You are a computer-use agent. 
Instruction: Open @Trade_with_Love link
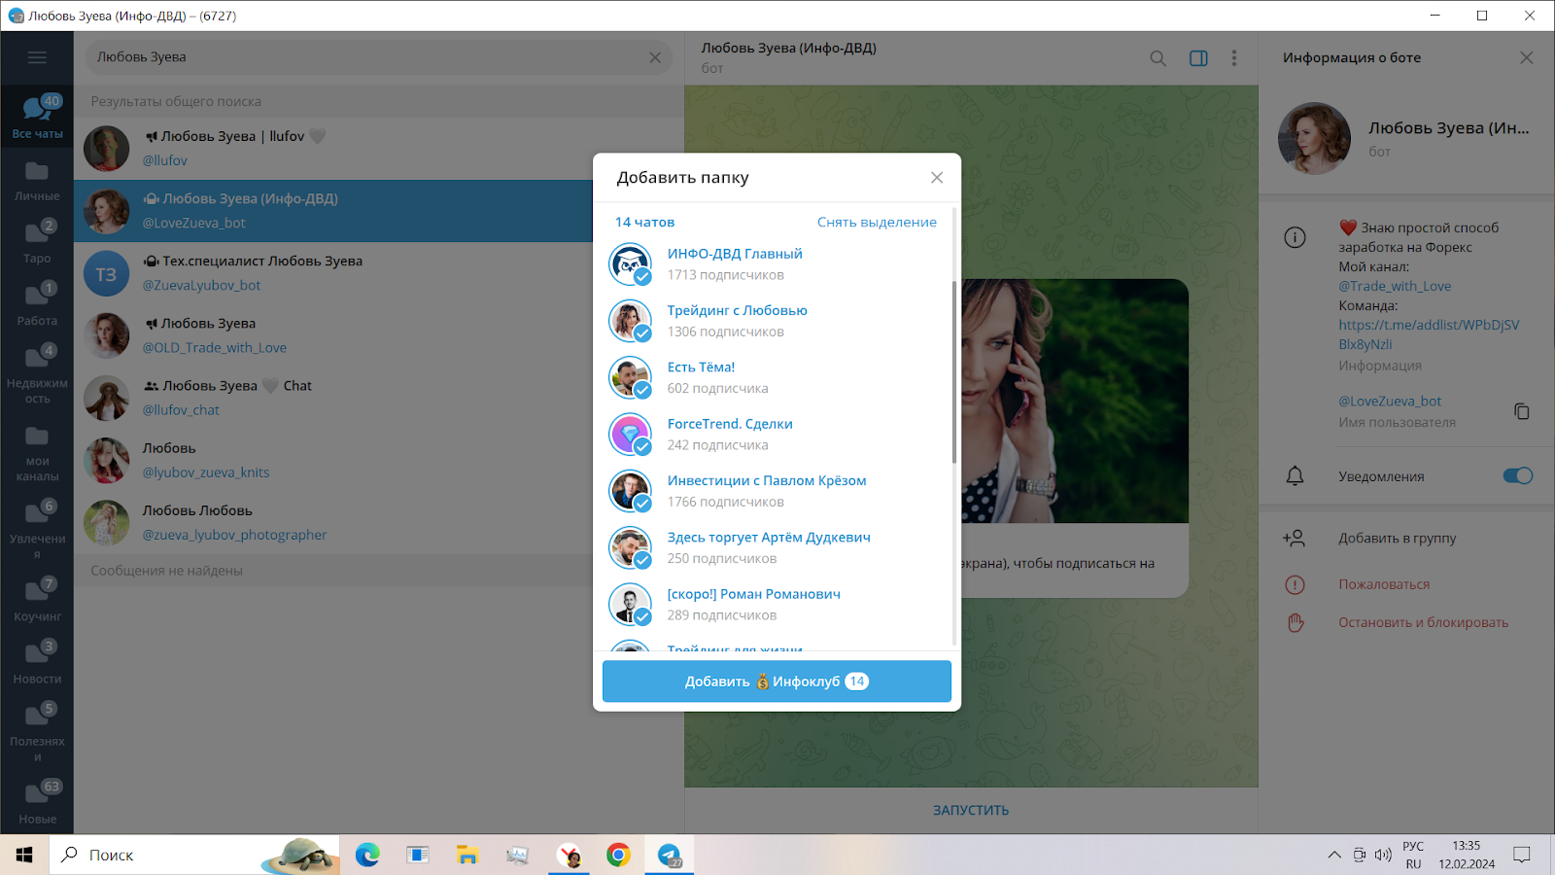click(x=1395, y=286)
